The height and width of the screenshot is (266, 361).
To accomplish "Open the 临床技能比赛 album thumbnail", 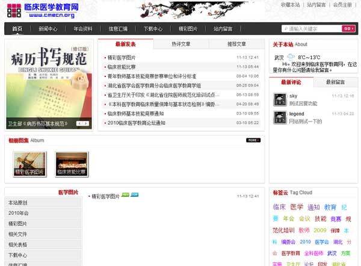I will (x=72, y=164).
